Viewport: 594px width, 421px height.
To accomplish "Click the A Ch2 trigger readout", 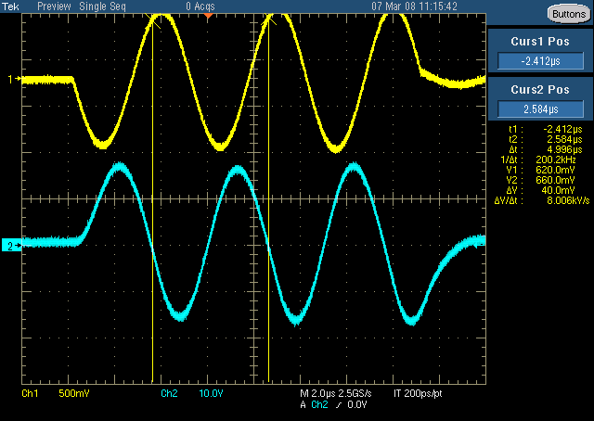I will pyautogui.click(x=333, y=404).
